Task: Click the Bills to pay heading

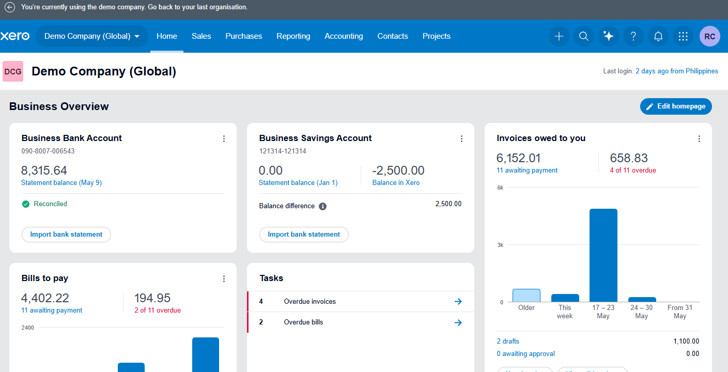Action: 45,278
